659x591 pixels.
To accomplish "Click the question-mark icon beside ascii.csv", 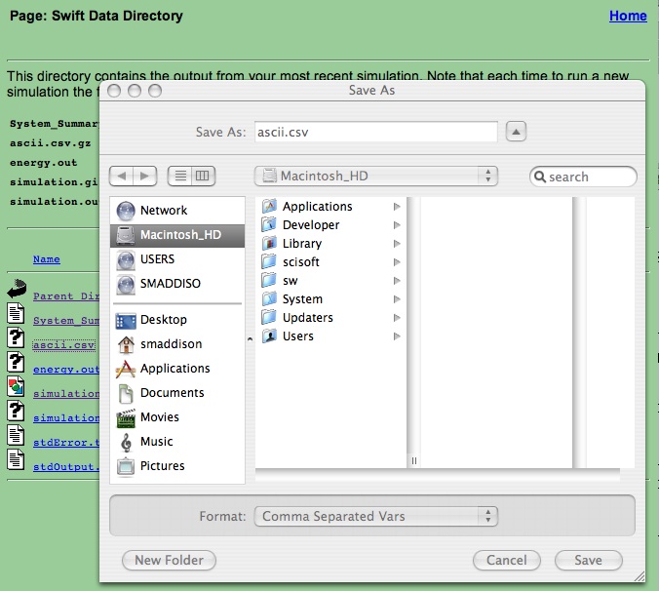I will pyautogui.click(x=16, y=337).
